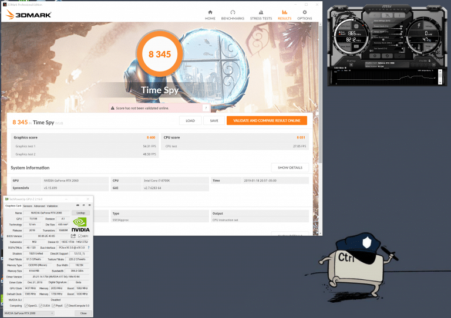Viewport: 451px width, 318px height.
Task: Click the Afterburner graph scroll-down arrow
Action: (440, 83)
